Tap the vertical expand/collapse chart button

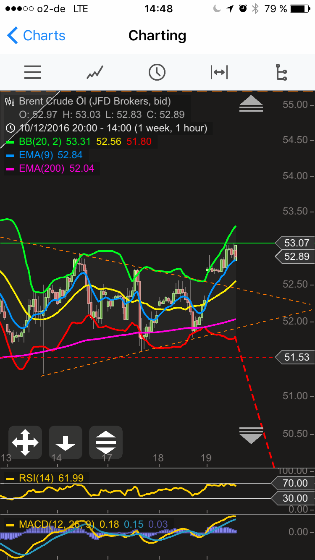tap(106, 442)
